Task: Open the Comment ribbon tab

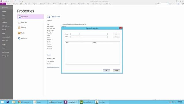Action: 42,4
